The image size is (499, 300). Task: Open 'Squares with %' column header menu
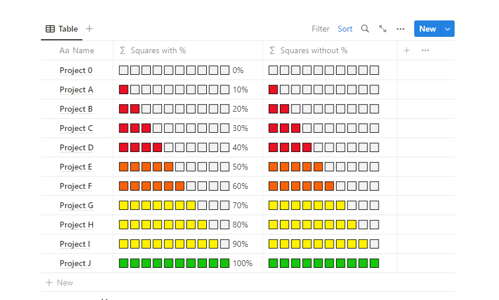click(153, 50)
